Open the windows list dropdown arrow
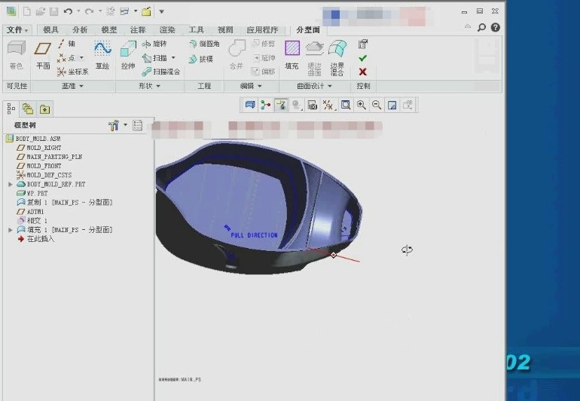 (136, 11)
